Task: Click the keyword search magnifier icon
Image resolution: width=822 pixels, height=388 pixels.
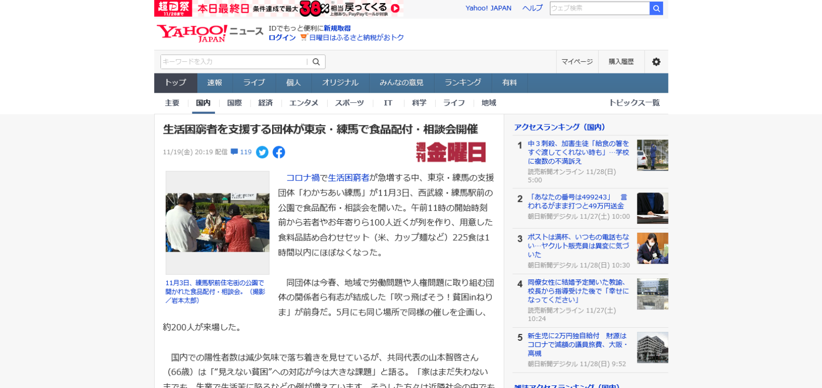Action: (x=316, y=62)
